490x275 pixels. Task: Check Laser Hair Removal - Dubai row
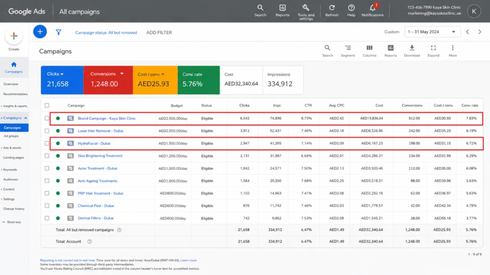click(x=47, y=131)
